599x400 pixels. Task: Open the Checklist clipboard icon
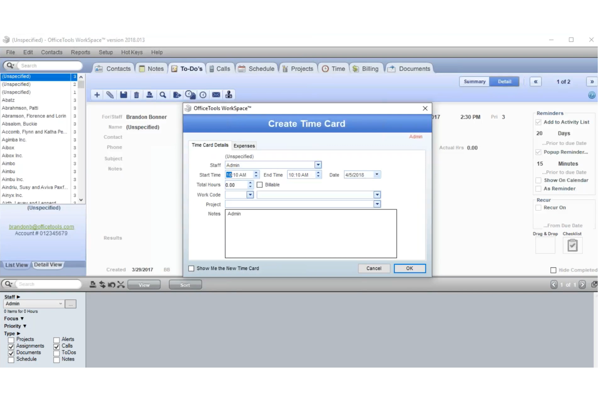tap(572, 246)
